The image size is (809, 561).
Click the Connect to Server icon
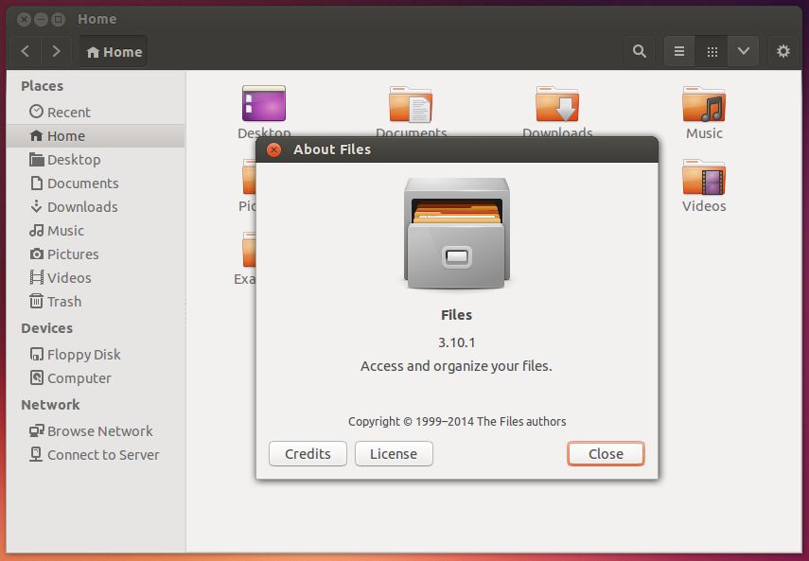36,454
